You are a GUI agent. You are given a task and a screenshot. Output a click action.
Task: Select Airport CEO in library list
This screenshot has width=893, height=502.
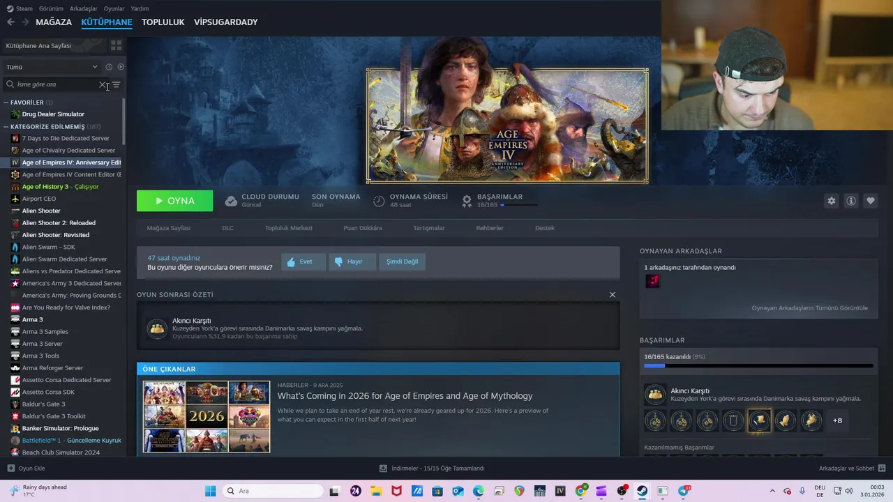point(39,199)
